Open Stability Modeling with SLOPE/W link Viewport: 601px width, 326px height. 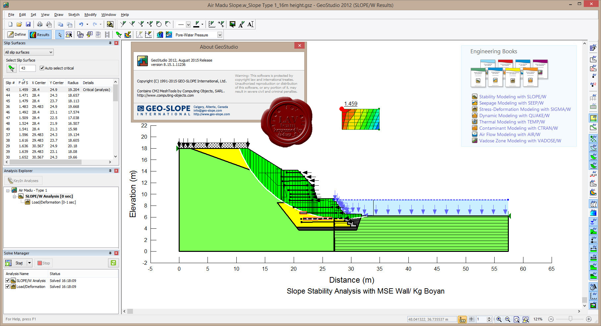click(x=512, y=97)
